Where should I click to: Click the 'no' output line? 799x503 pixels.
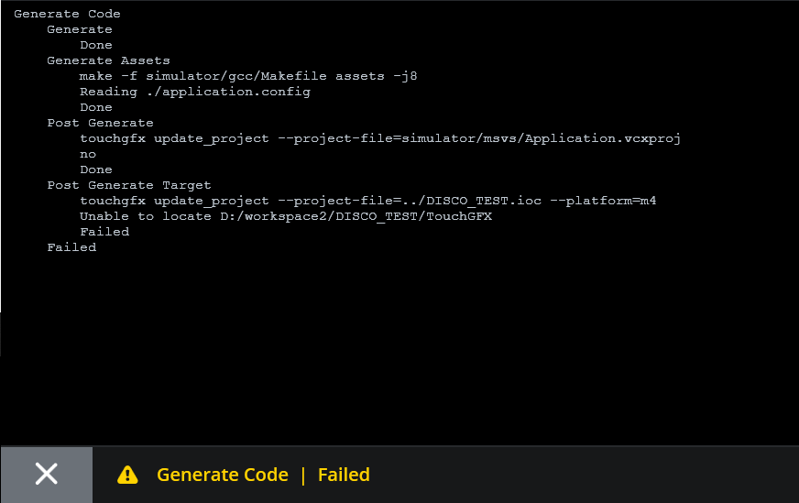click(88, 155)
